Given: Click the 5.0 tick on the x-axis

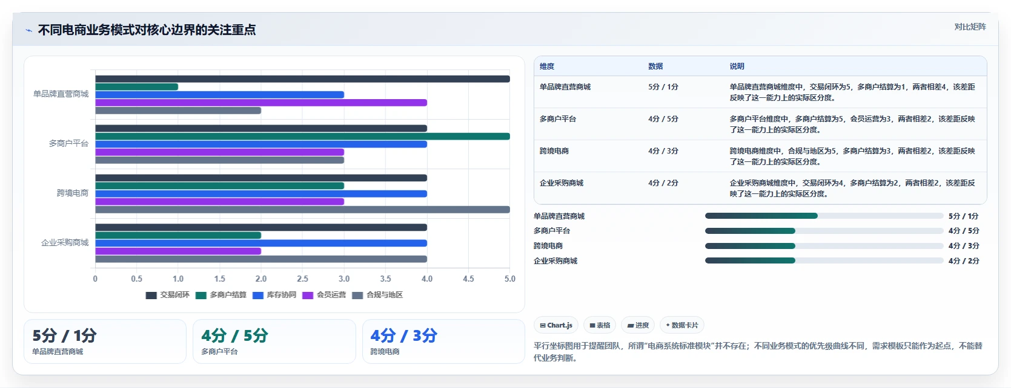Looking at the screenshot, I should pyautogui.click(x=510, y=279).
